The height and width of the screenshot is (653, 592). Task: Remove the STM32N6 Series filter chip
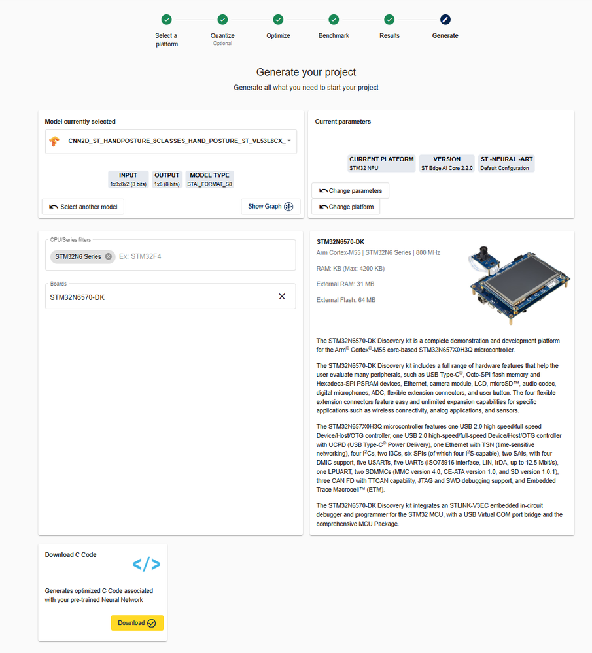pyautogui.click(x=109, y=256)
